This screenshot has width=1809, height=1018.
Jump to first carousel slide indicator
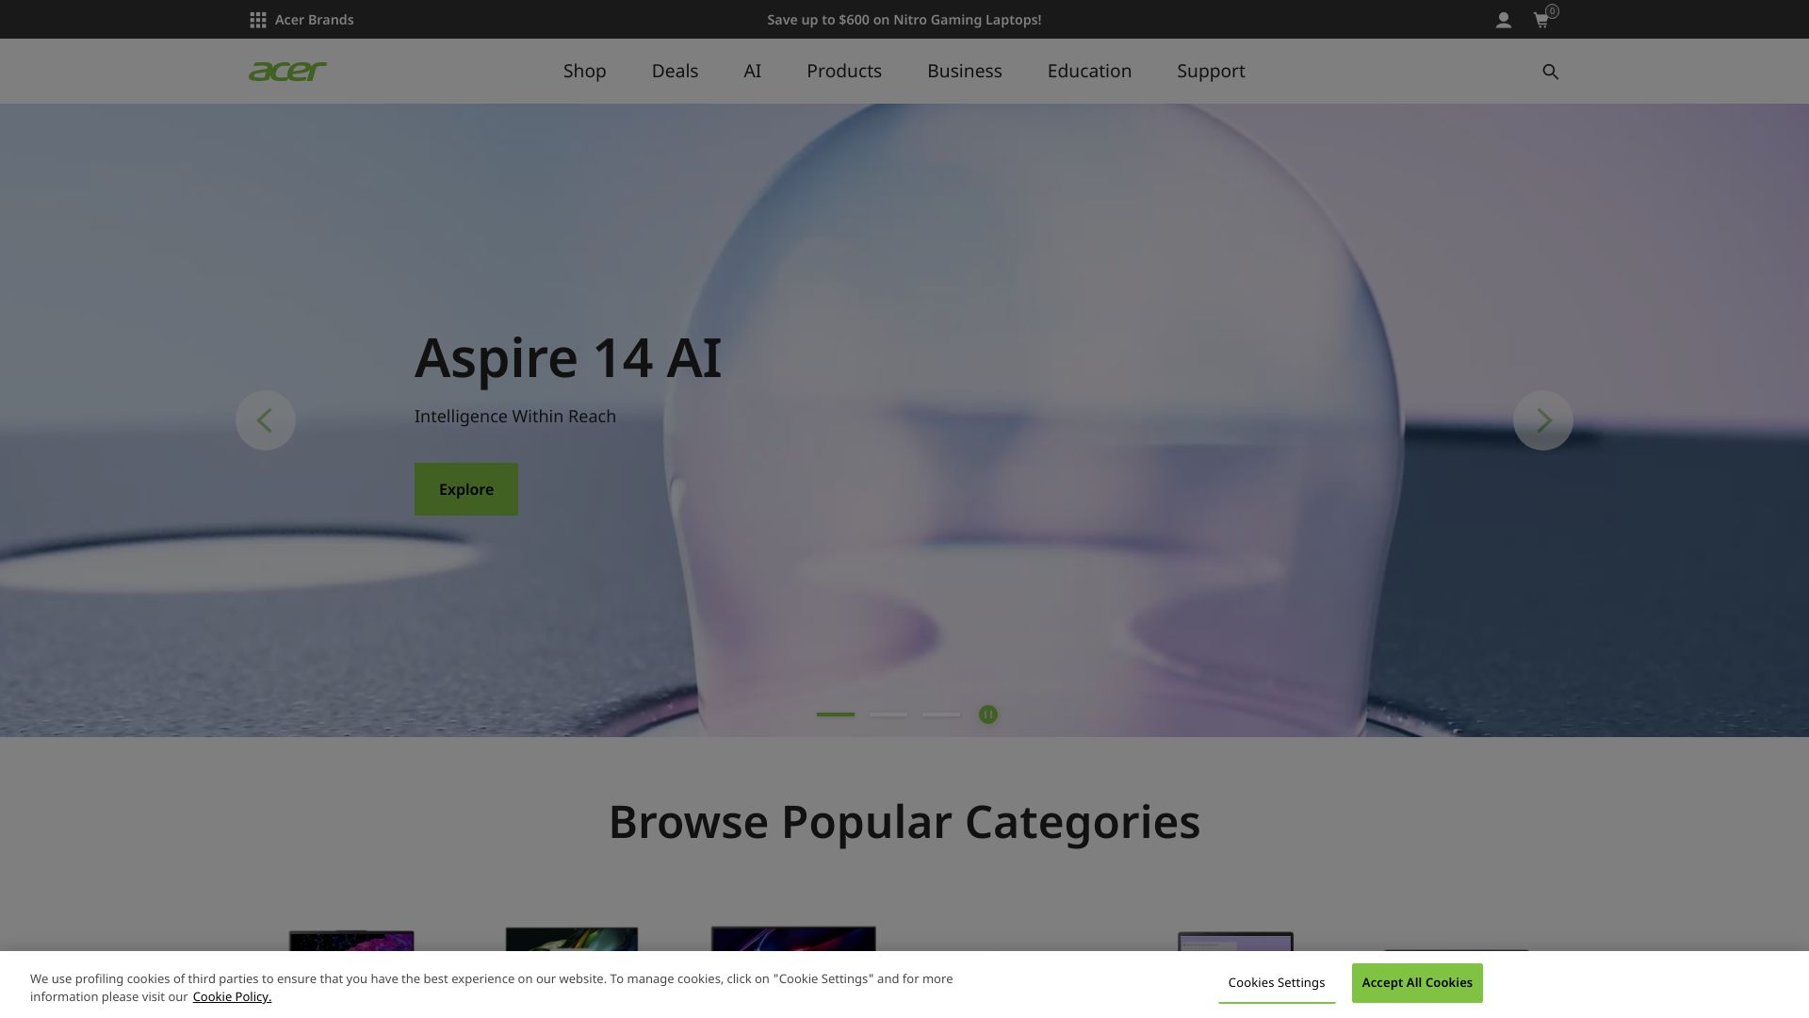pyautogui.click(x=836, y=714)
